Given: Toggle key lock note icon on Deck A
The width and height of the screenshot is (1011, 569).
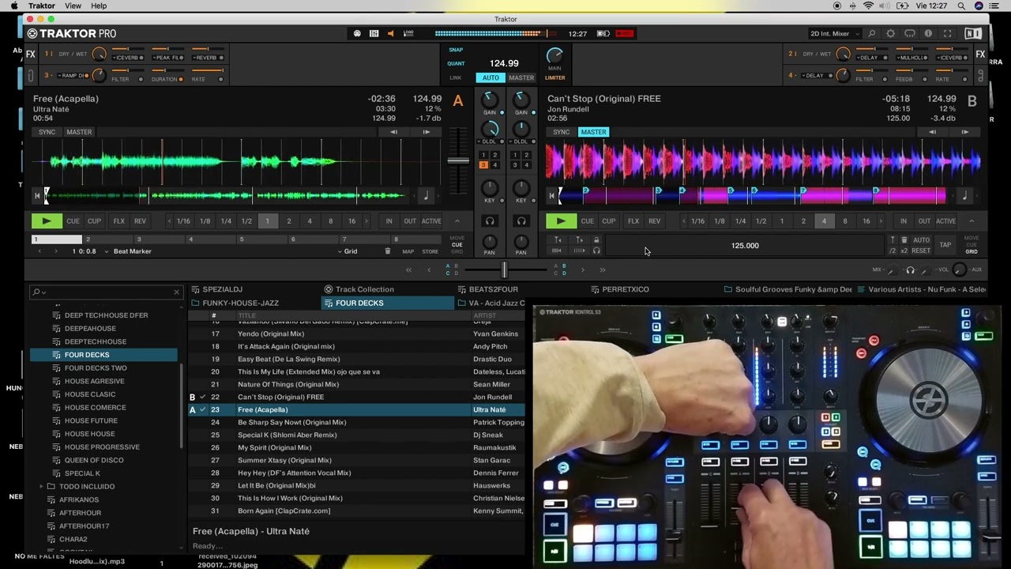Looking at the screenshot, I should [426, 195].
